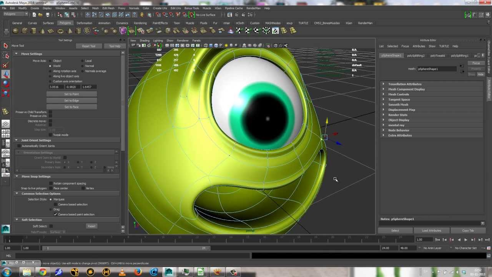492x277 pixels.
Task: Click the padlock icon on status line
Action: pyautogui.click(x=142, y=15)
